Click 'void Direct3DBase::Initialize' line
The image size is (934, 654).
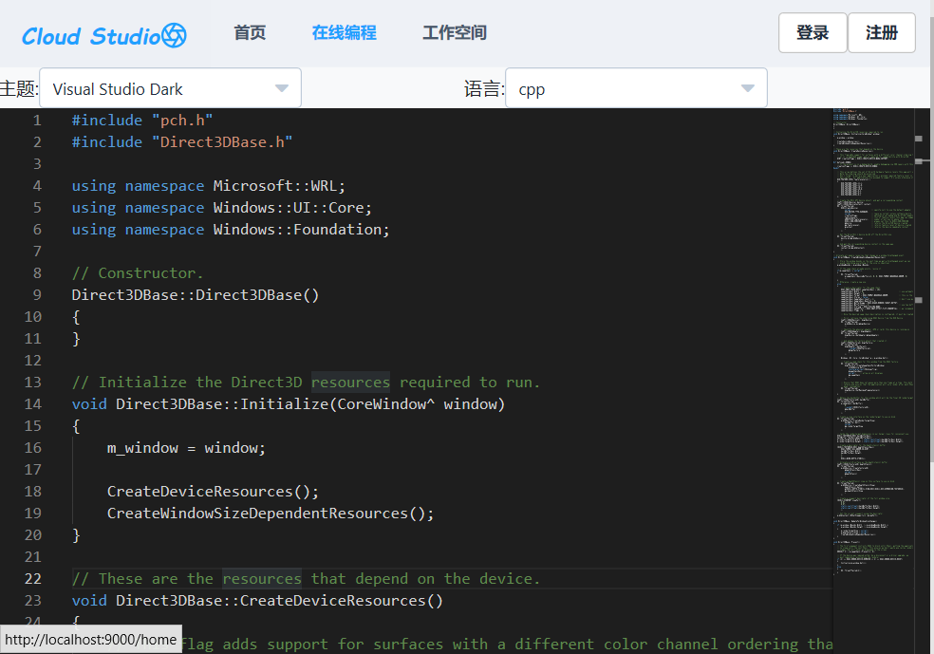pos(289,403)
